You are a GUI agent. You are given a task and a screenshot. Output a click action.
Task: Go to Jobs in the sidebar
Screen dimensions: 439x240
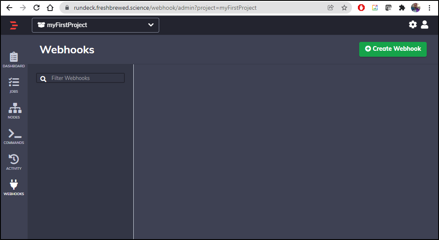click(14, 86)
